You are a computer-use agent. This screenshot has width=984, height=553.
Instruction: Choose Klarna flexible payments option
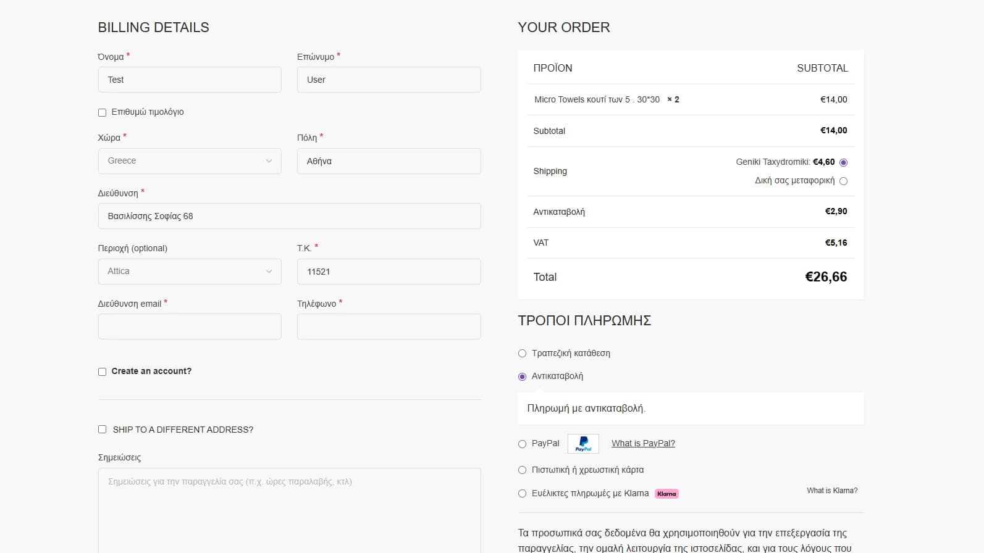click(522, 494)
